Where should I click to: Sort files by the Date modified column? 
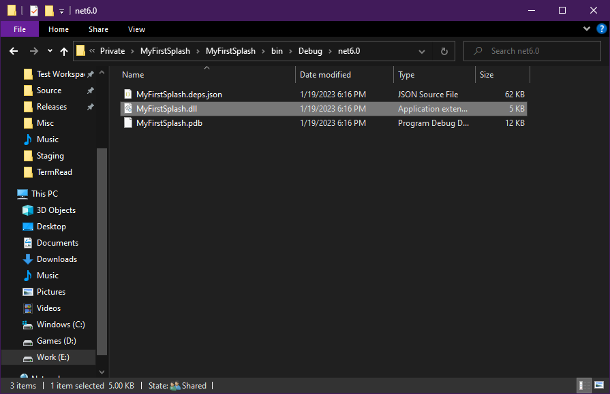pos(325,75)
